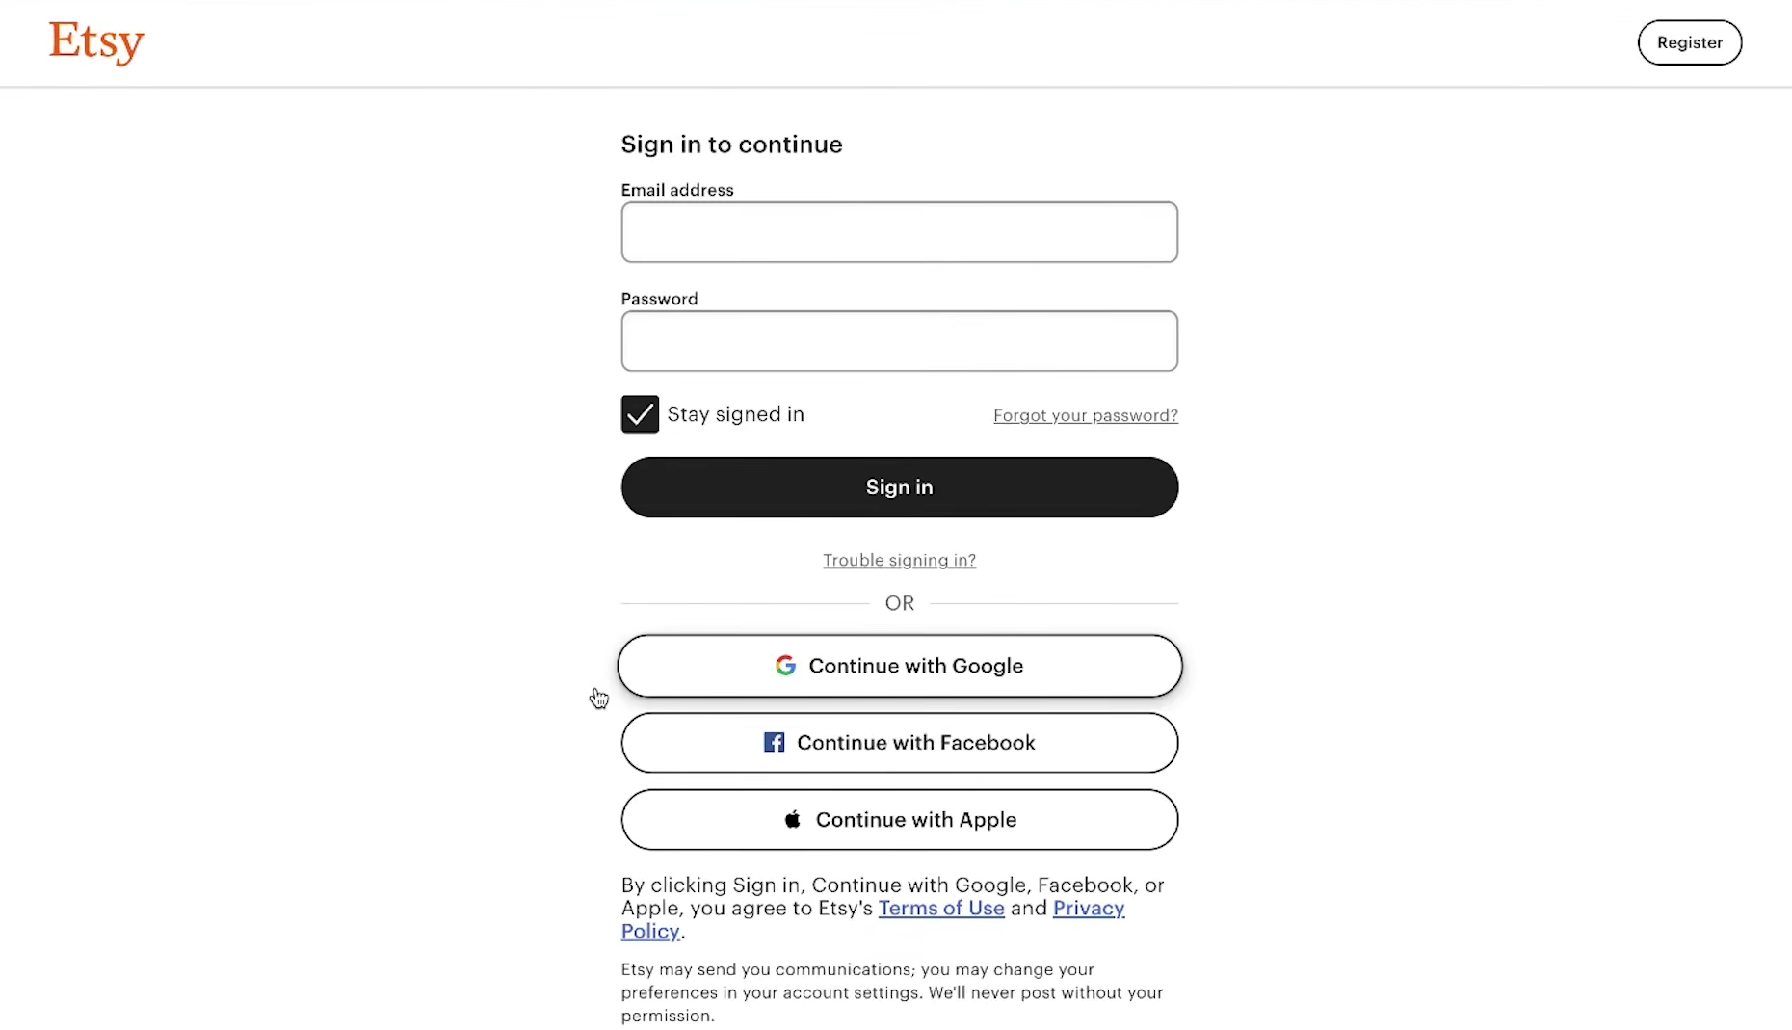Viewport: 1792px width, 1030px height.
Task: Click the black Sign in button
Action: pyautogui.click(x=899, y=488)
